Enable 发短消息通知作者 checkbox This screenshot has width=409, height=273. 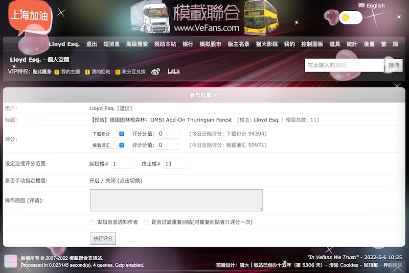pos(92,222)
